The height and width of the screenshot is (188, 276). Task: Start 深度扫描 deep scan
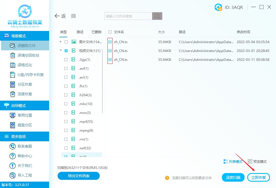(233, 177)
